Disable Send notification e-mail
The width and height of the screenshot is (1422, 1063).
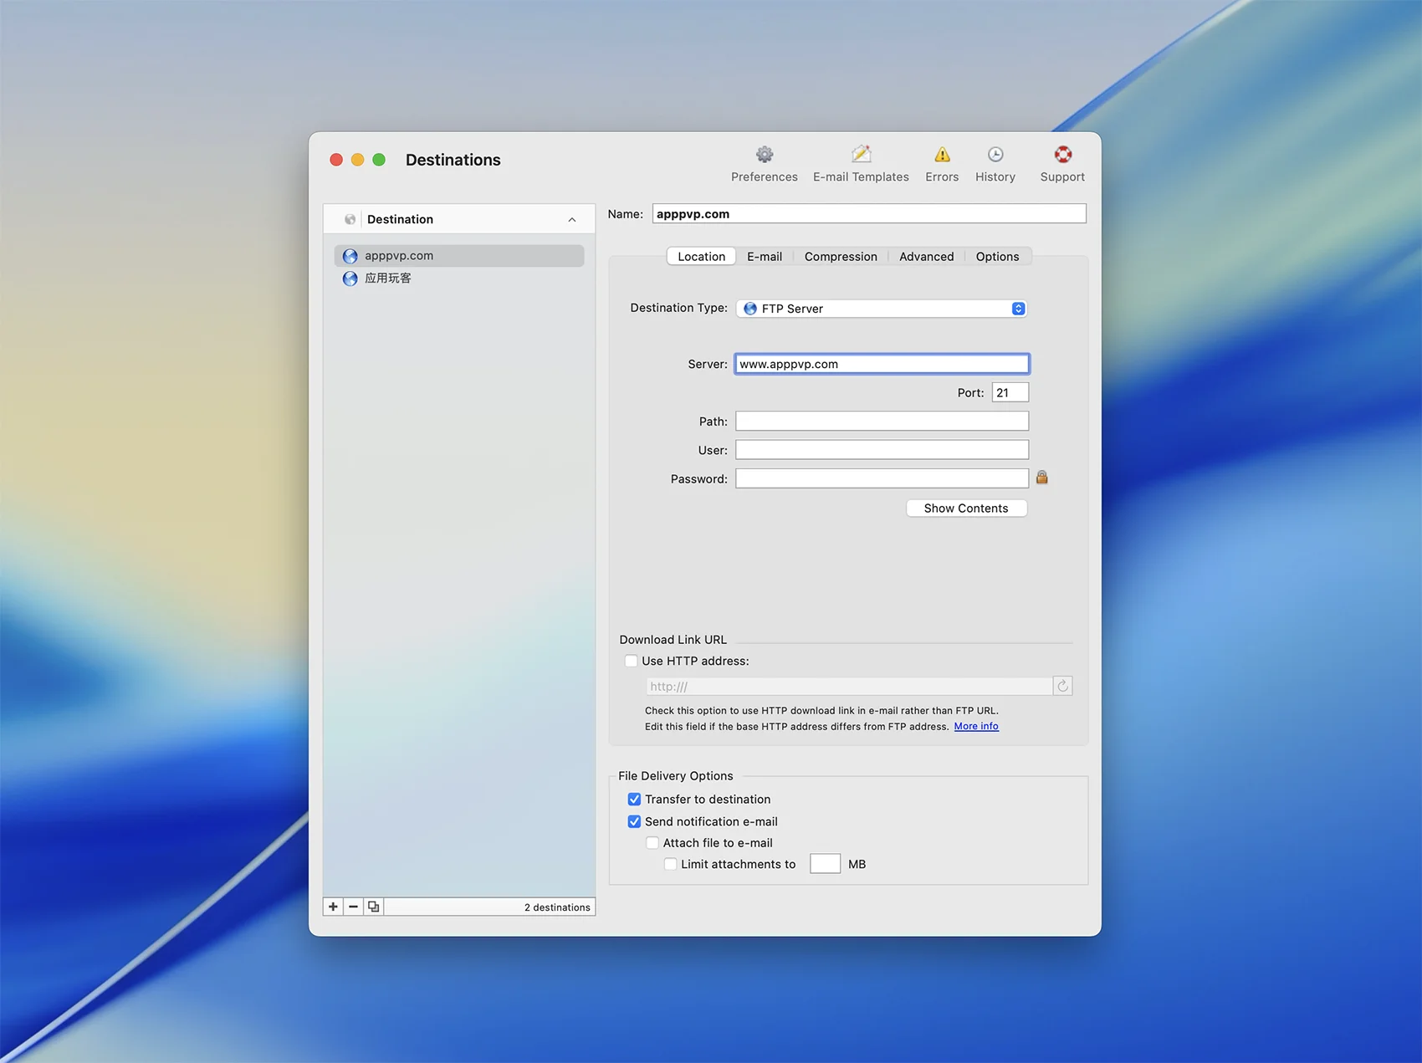[634, 822]
